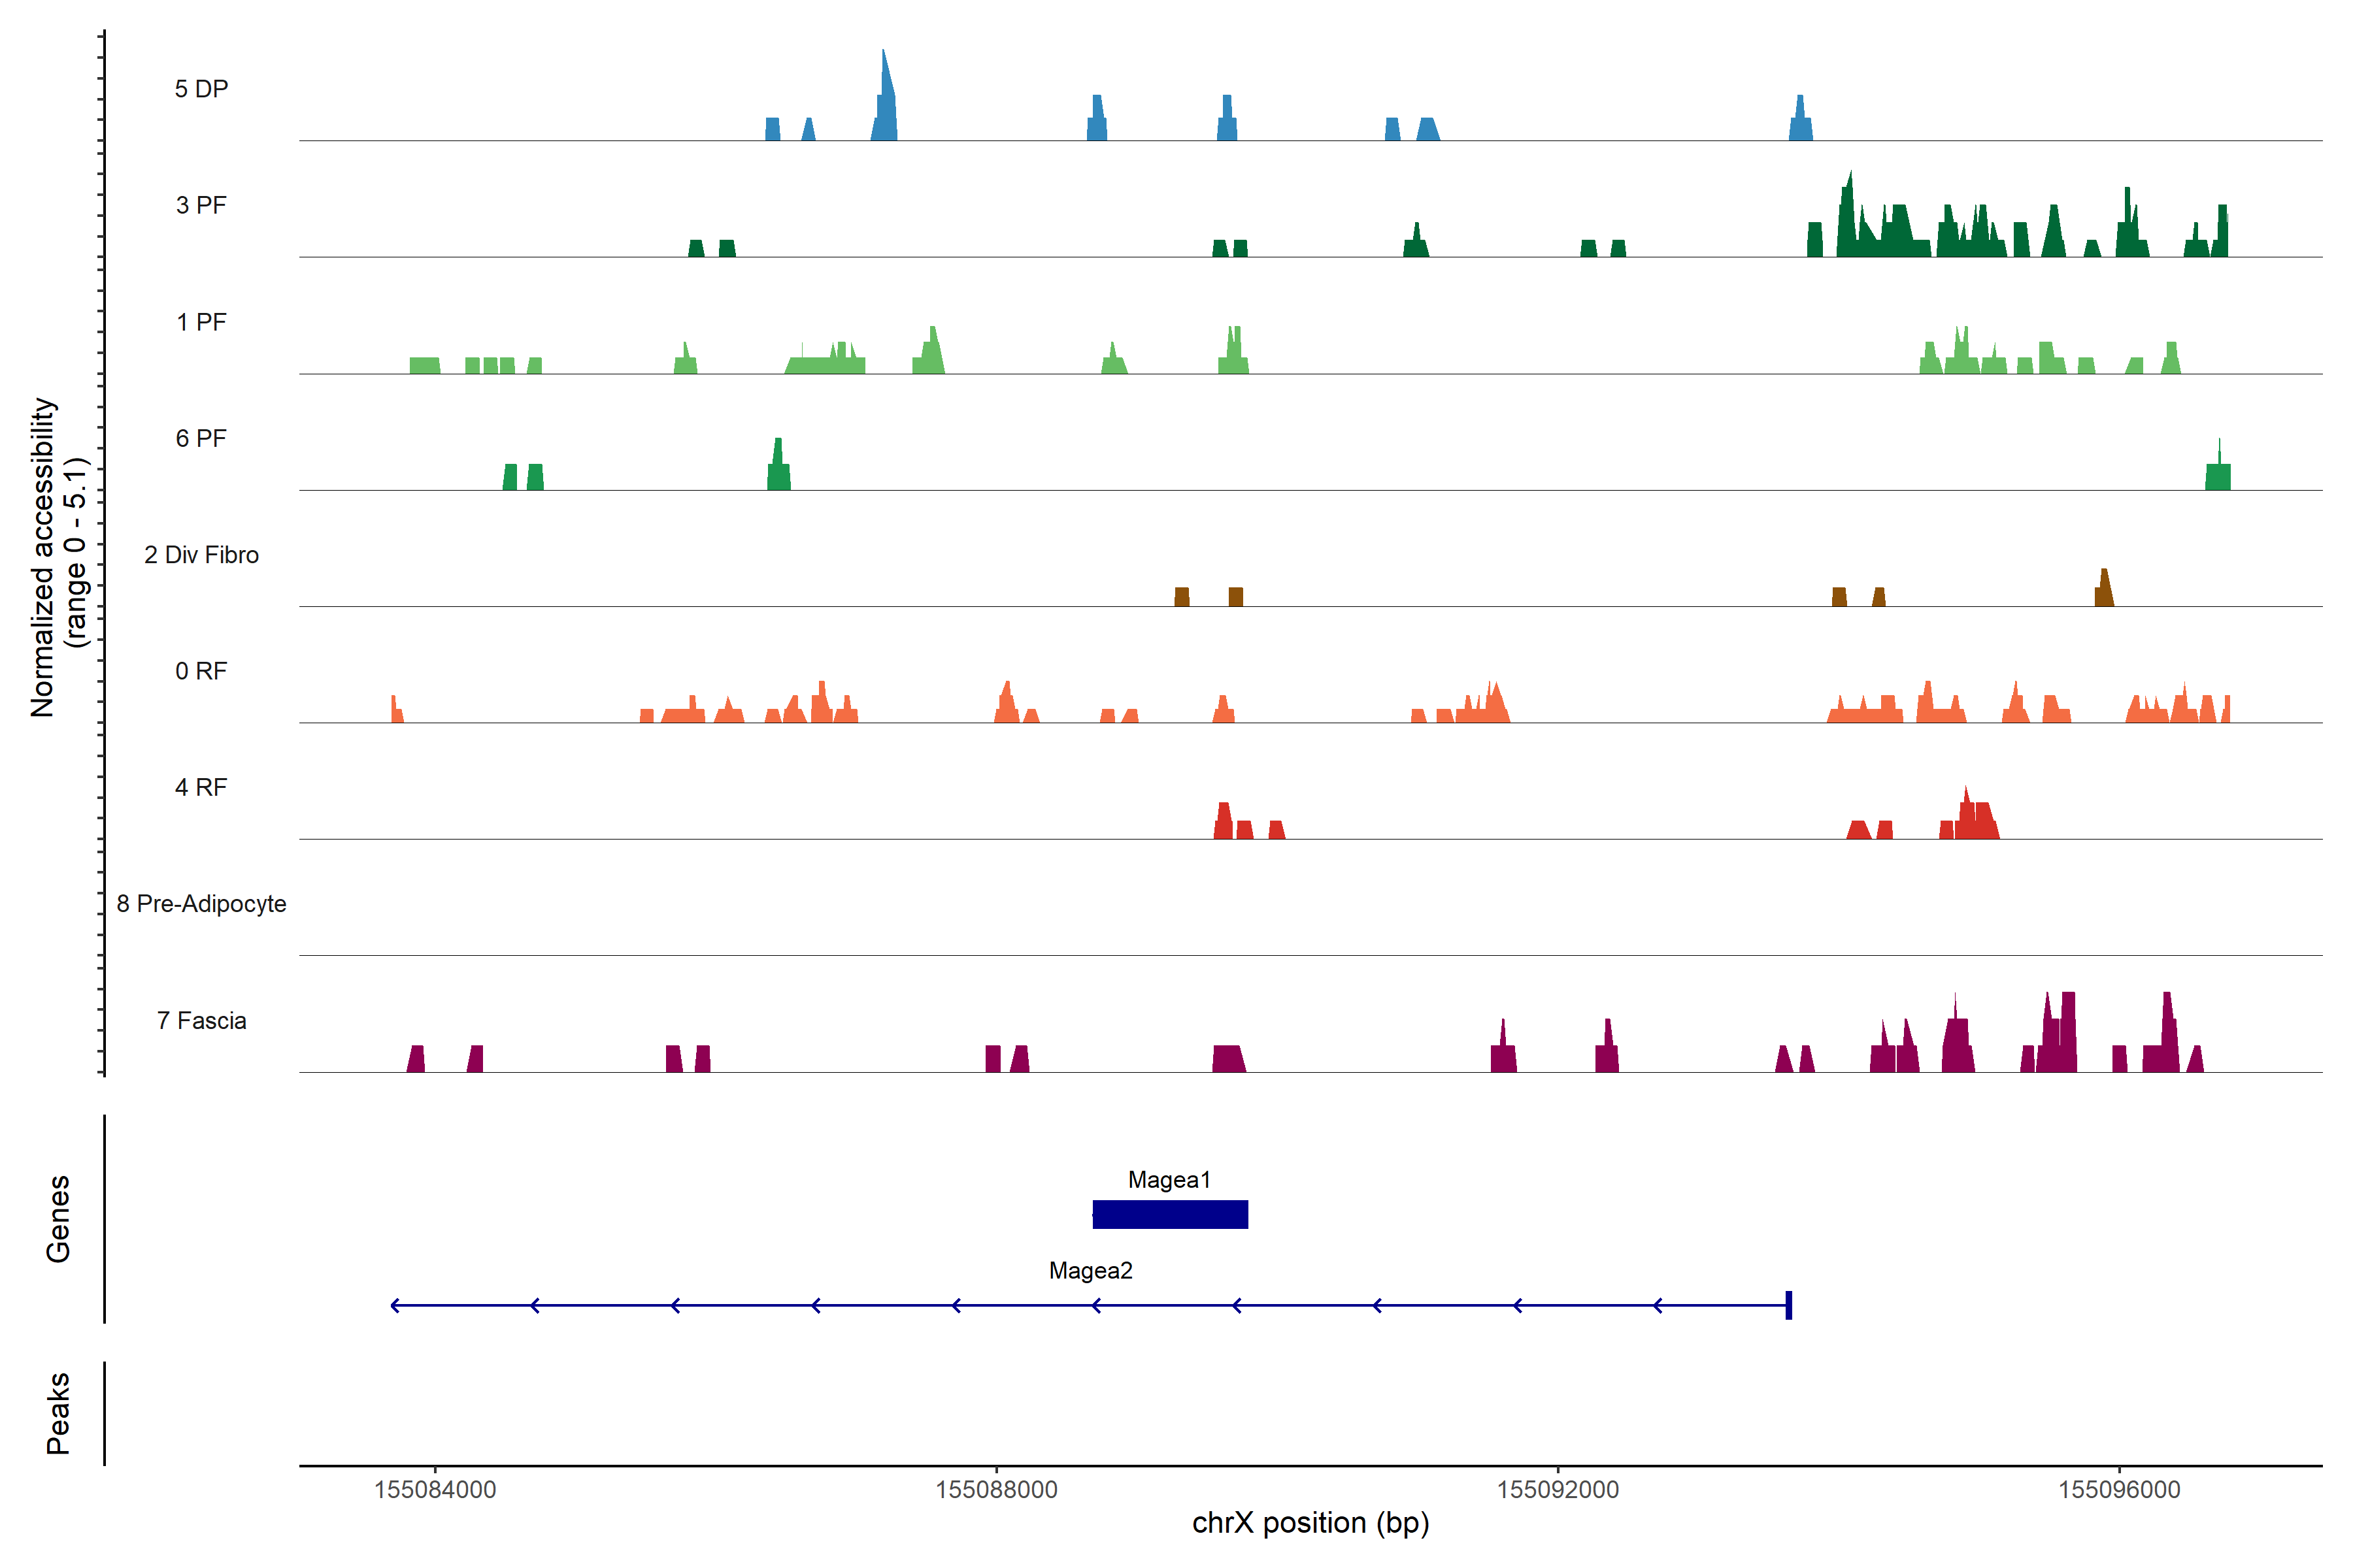Click the 155096000 axis tick label
The width and height of the screenshot is (2353, 1568).
click(2119, 1489)
